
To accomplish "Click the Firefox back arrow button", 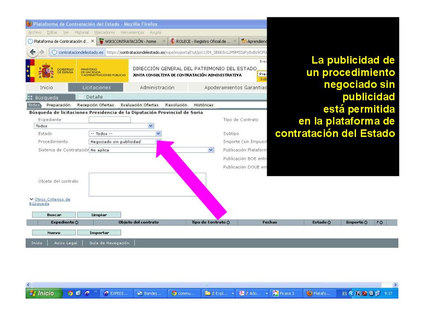I will click(x=33, y=52).
